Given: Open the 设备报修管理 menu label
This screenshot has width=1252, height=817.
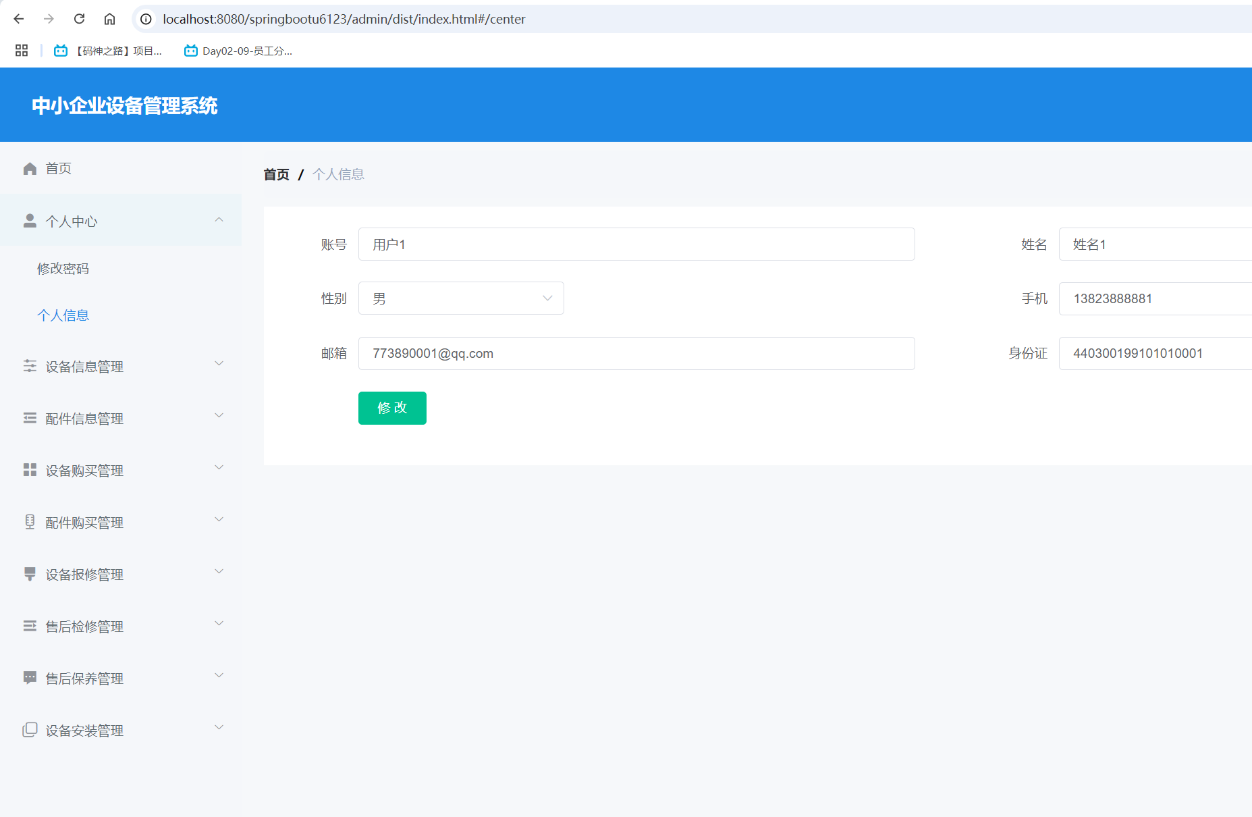Looking at the screenshot, I should 84,575.
